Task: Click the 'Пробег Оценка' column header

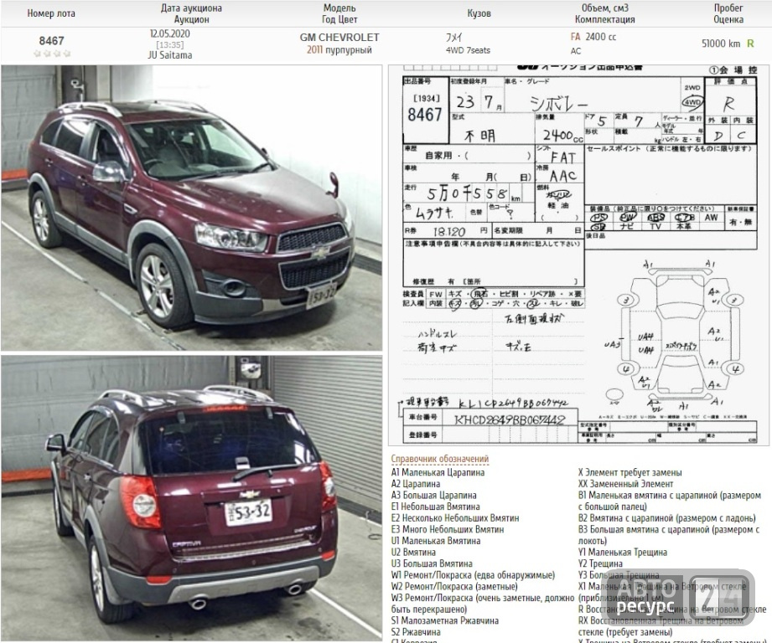Action: tap(728, 13)
